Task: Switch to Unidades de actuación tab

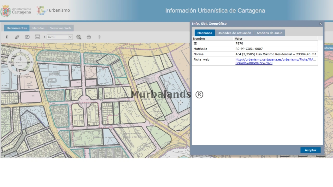Action: pyautogui.click(x=234, y=33)
